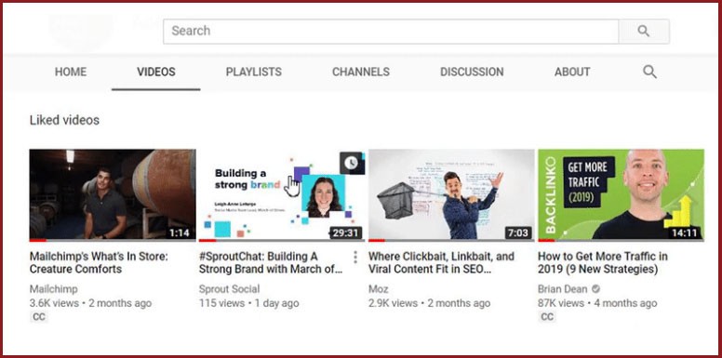Open channel search magnifier icon next to About

[649, 72]
